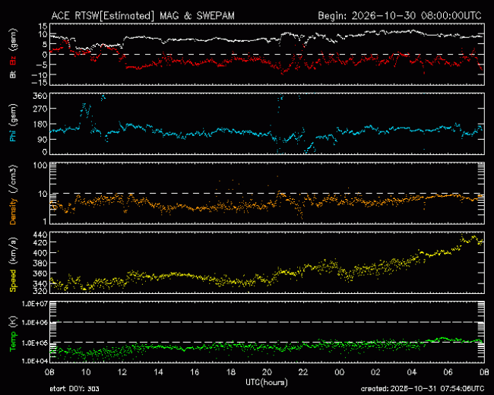Click the cyan 'Phi' axis label
The image size is (494, 395).
click(13, 134)
